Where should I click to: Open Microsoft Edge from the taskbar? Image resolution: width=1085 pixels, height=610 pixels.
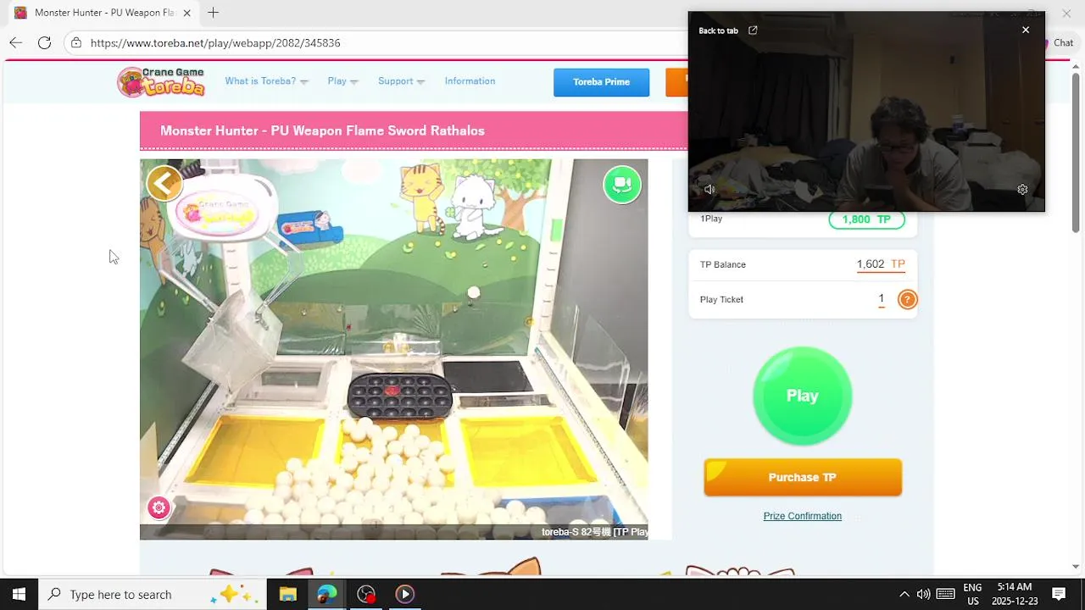(x=326, y=594)
